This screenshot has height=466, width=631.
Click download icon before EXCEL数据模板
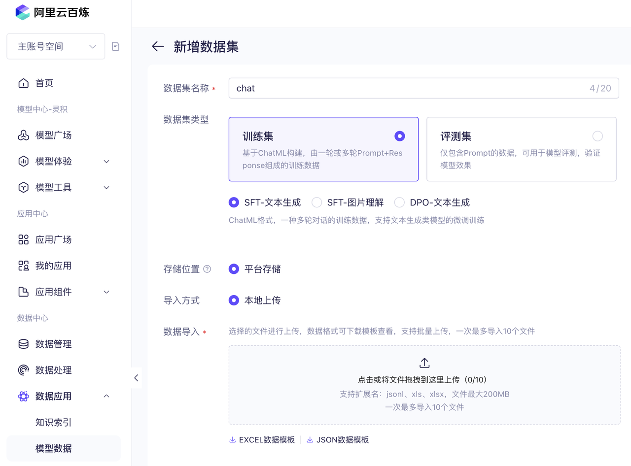click(232, 440)
